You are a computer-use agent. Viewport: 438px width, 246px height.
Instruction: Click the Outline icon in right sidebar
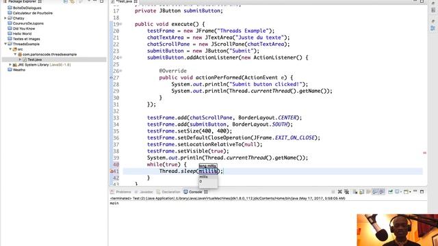coord(433,28)
